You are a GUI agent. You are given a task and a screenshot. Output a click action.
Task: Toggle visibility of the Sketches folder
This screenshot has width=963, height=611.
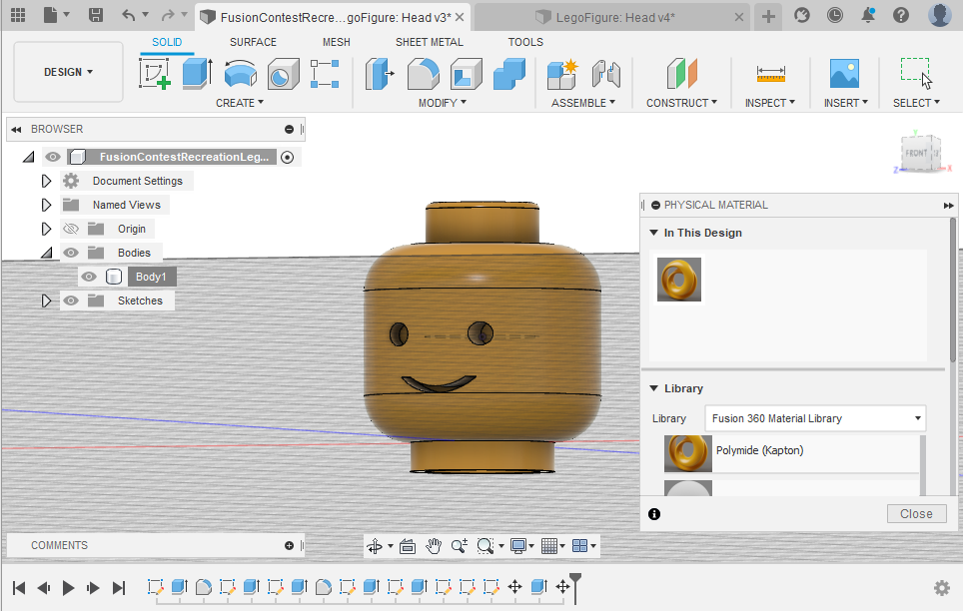pyautogui.click(x=71, y=301)
